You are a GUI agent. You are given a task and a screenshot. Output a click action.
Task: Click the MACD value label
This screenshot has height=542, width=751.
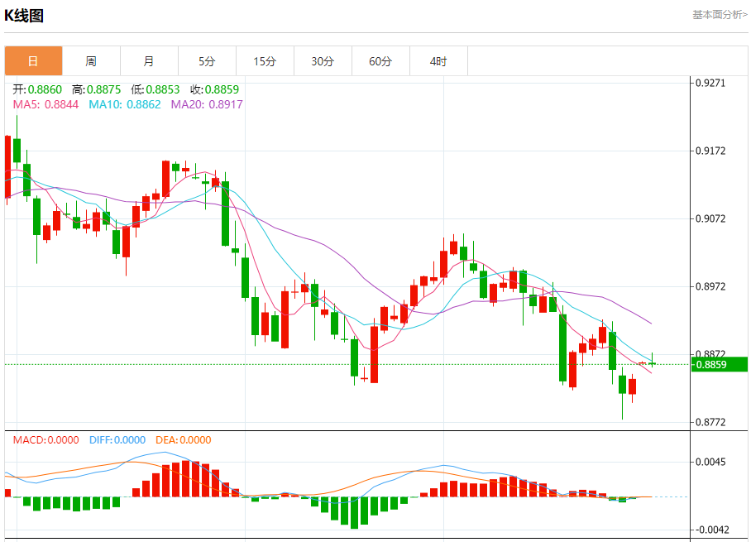pyautogui.click(x=46, y=440)
